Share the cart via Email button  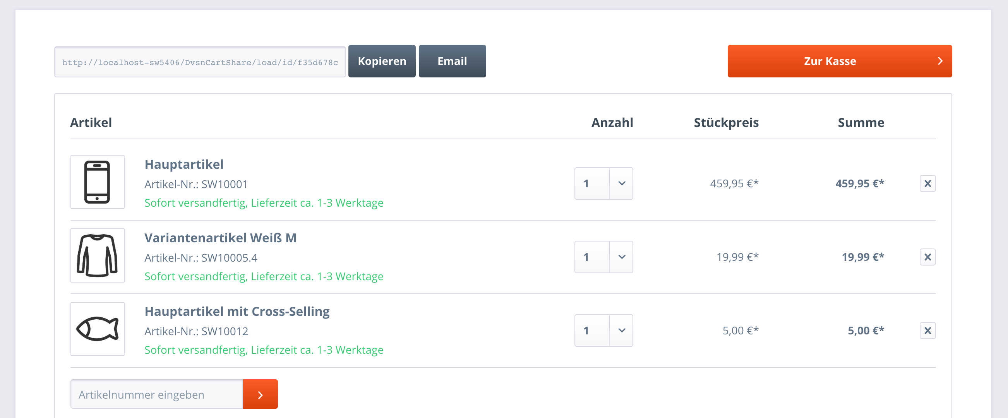(x=453, y=61)
